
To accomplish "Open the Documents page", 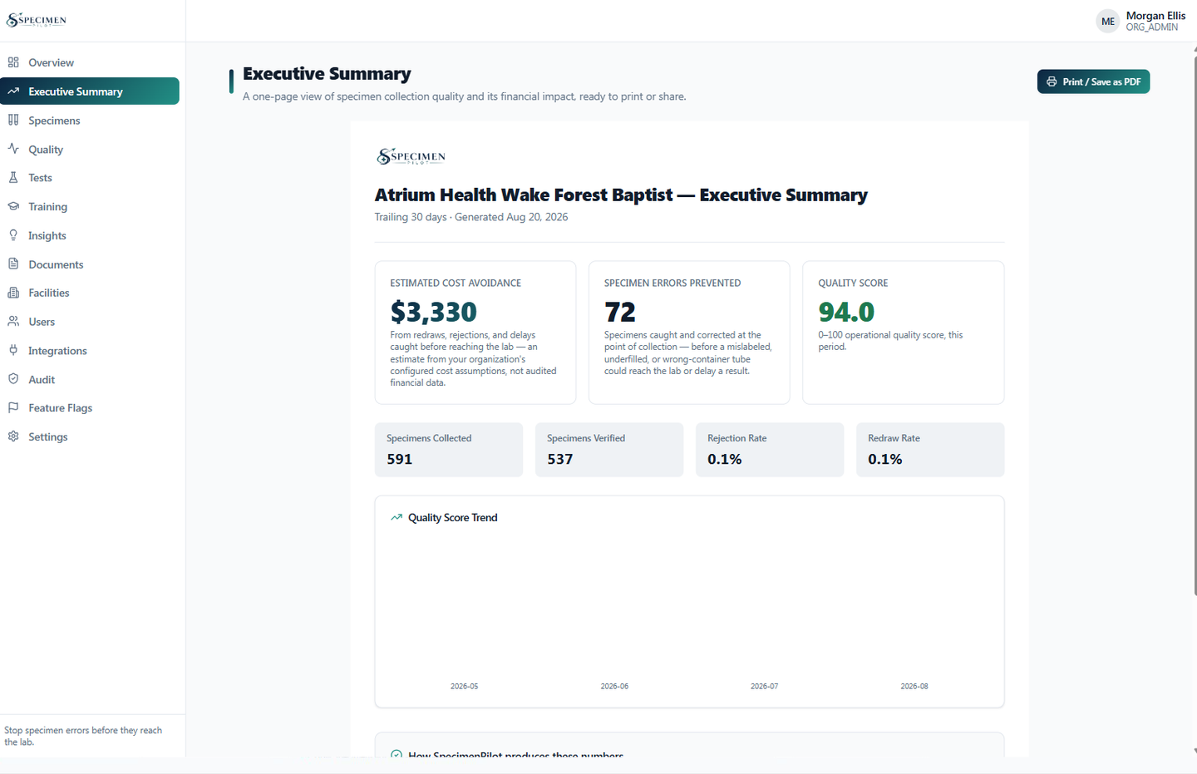I will pos(90,264).
